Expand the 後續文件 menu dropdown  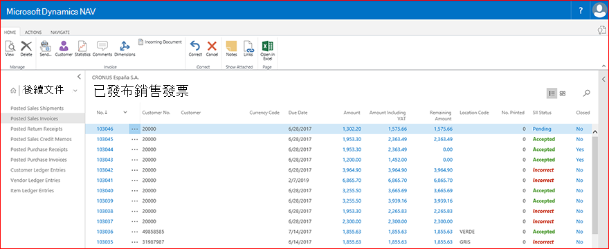[x=75, y=91]
